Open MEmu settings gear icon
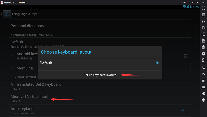Viewport: 207px width, 117px height. [203, 54]
